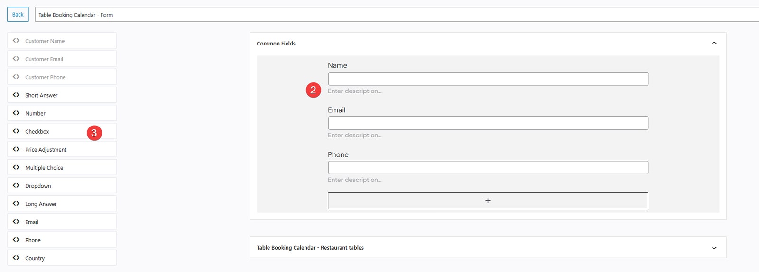Edit description under Phone field
This screenshot has height=272, width=759.
coord(355,180)
